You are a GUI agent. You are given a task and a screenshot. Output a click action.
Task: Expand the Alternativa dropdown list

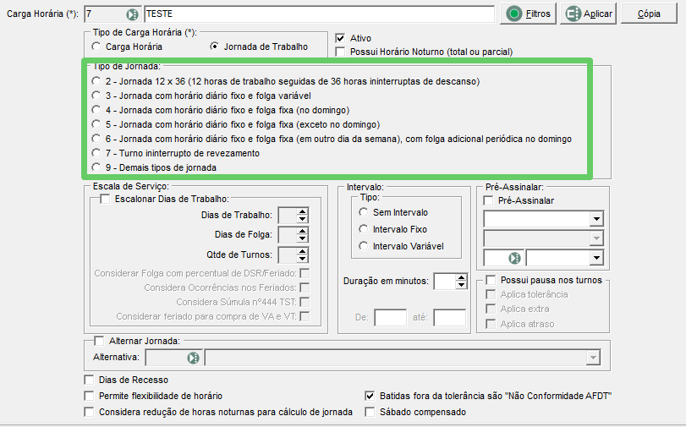[x=592, y=359]
